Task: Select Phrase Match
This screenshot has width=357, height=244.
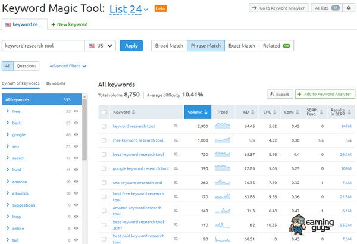Action: 206,46
